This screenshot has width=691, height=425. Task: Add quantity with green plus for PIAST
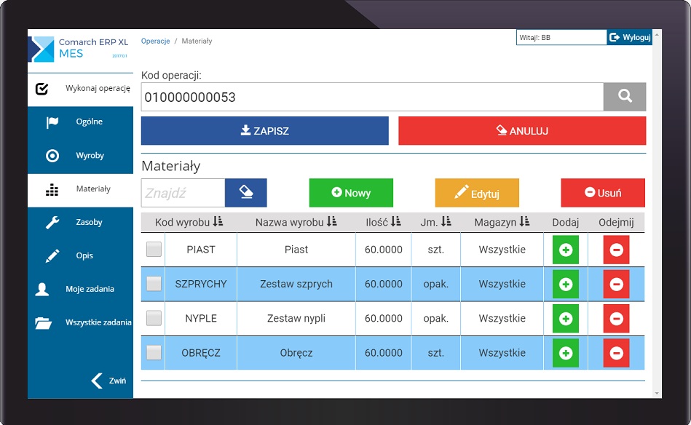566,250
